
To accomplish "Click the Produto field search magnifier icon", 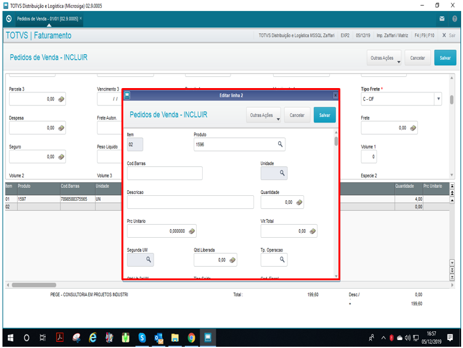I will tap(280, 144).
